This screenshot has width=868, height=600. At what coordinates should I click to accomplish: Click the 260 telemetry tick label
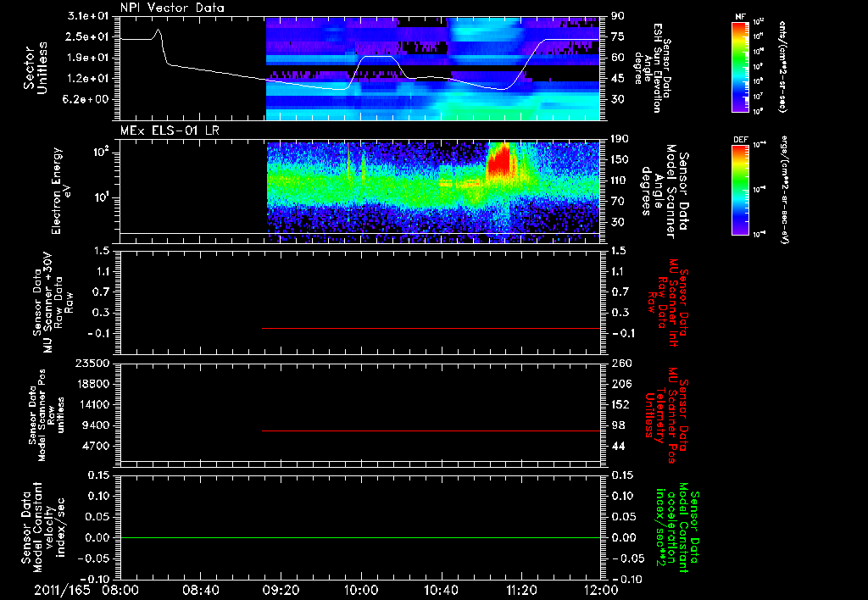[x=621, y=363]
